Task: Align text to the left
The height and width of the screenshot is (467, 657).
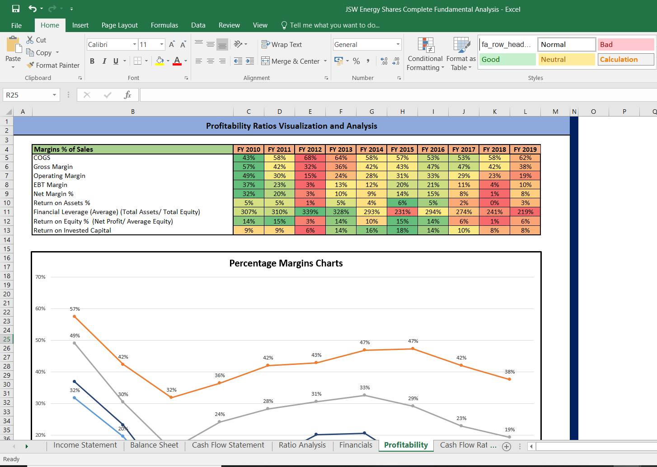Action: tap(199, 61)
